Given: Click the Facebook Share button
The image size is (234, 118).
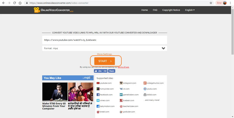Looking at the screenshot, I should 111,71.
